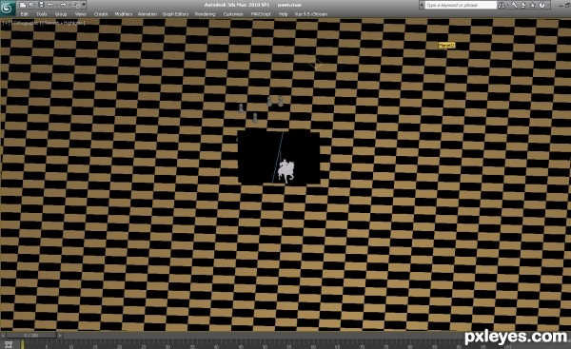Select the leftmost pawn object in viewport

pos(241,108)
